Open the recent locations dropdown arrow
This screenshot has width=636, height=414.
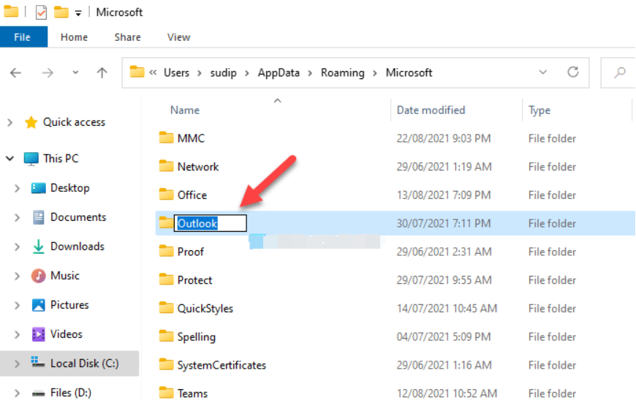[75, 72]
